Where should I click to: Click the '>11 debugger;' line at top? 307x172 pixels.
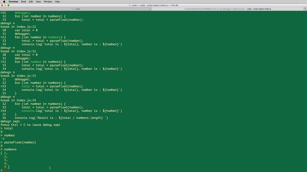pyautogui.click(x=15, y=13)
